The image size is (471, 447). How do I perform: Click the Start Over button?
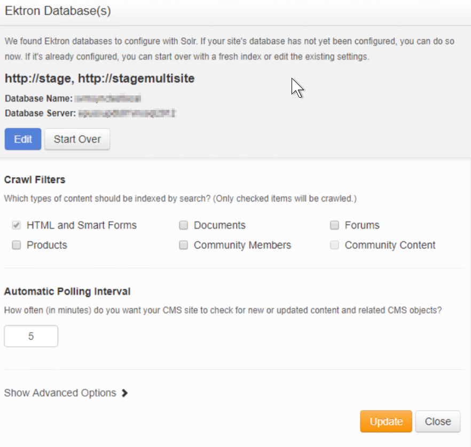[x=77, y=139]
